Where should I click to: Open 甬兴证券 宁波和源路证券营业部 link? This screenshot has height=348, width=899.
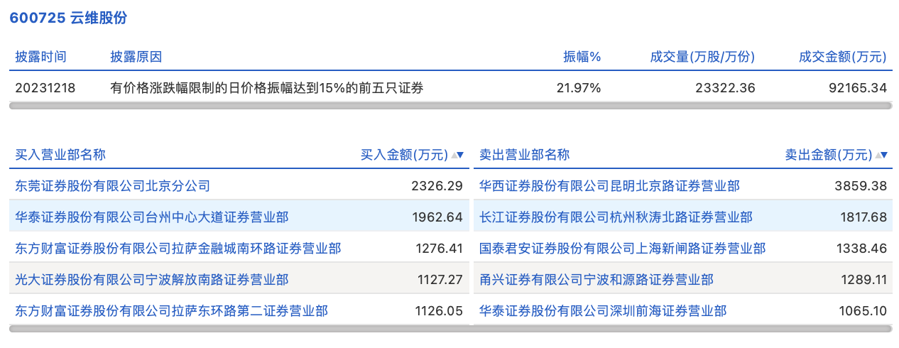point(596,280)
